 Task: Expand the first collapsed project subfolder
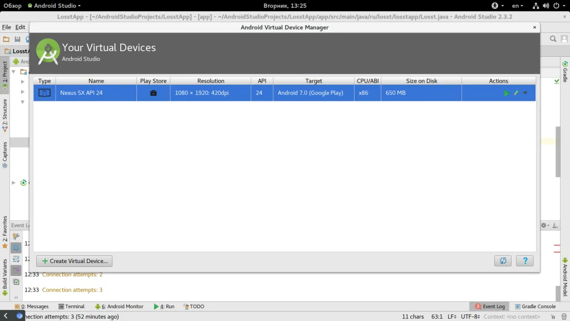(22, 81)
